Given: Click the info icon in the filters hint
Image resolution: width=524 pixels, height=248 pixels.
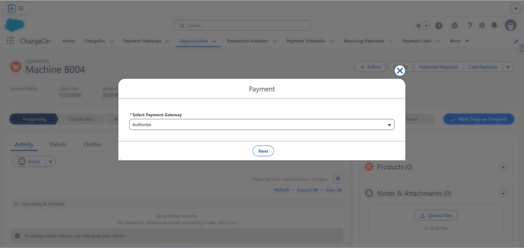Looking at the screenshot, I should coord(17,236).
